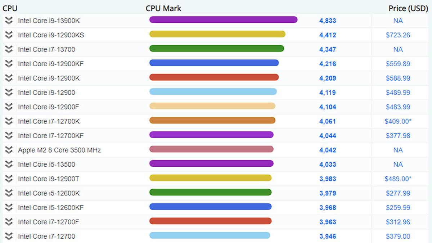Click the double-chevron beside Core i9-12900F

click(x=9, y=107)
